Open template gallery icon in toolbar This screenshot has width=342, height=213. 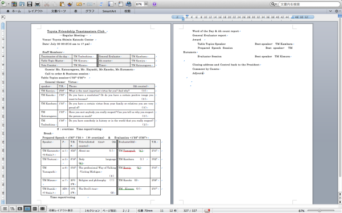14,4
